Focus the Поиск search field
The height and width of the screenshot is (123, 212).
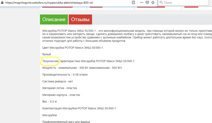pyautogui.click(x=183, y=2)
